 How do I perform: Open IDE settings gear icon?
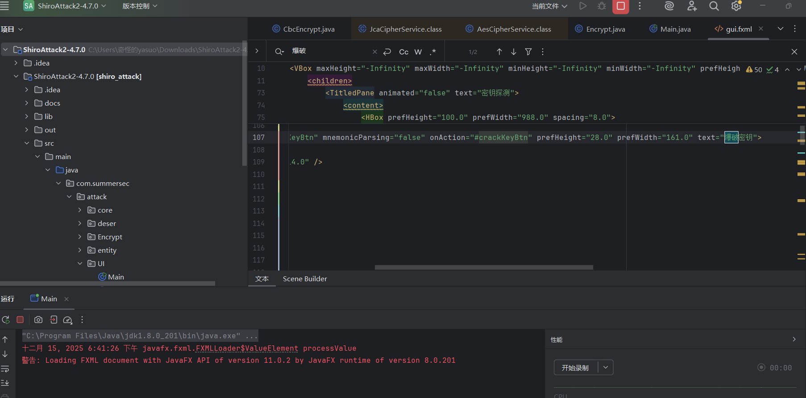point(736,6)
